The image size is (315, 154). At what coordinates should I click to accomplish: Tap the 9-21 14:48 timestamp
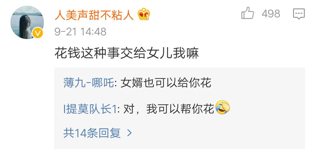click(80, 32)
